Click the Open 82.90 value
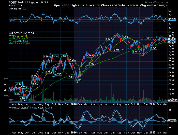The image size is (178, 135). (x=62, y=5)
